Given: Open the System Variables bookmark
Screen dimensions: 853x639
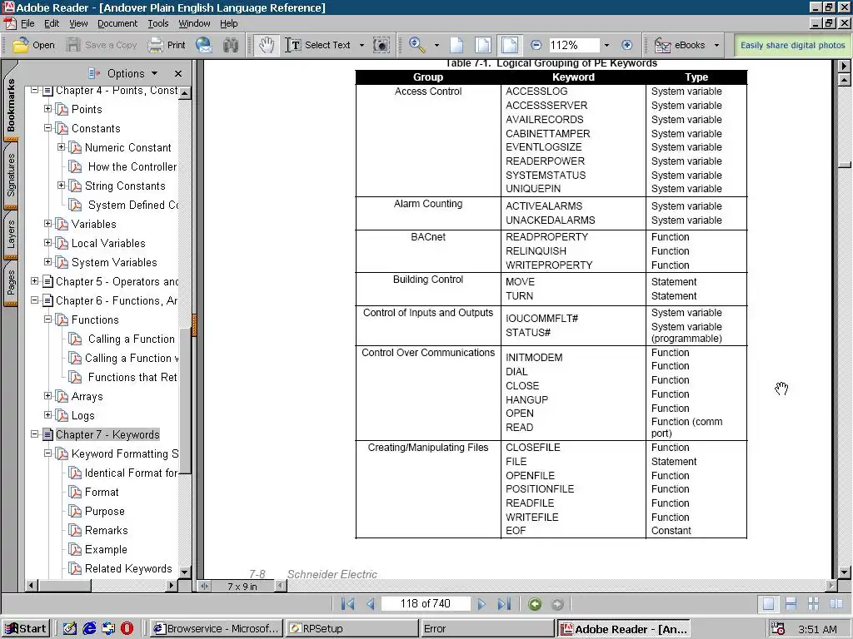Looking at the screenshot, I should pyautogui.click(x=114, y=262).
